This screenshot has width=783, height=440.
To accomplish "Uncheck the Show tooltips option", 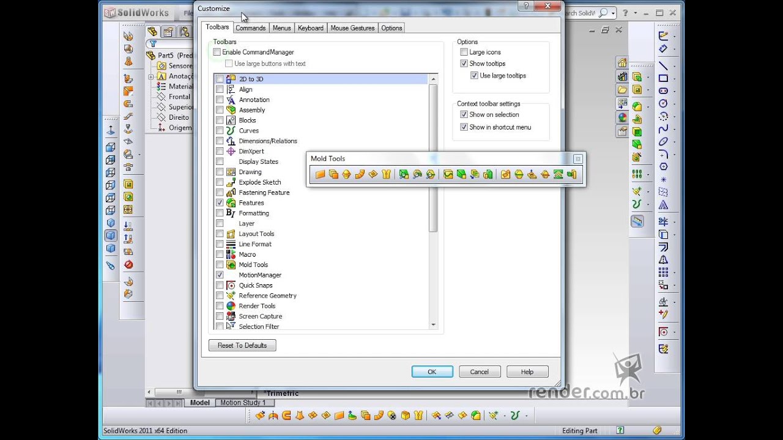I will click(x=464, y=64).
